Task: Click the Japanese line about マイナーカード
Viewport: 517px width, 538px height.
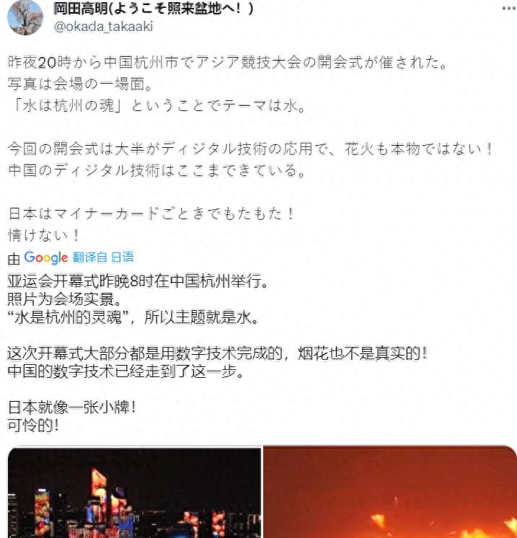Action: (151, 213)
